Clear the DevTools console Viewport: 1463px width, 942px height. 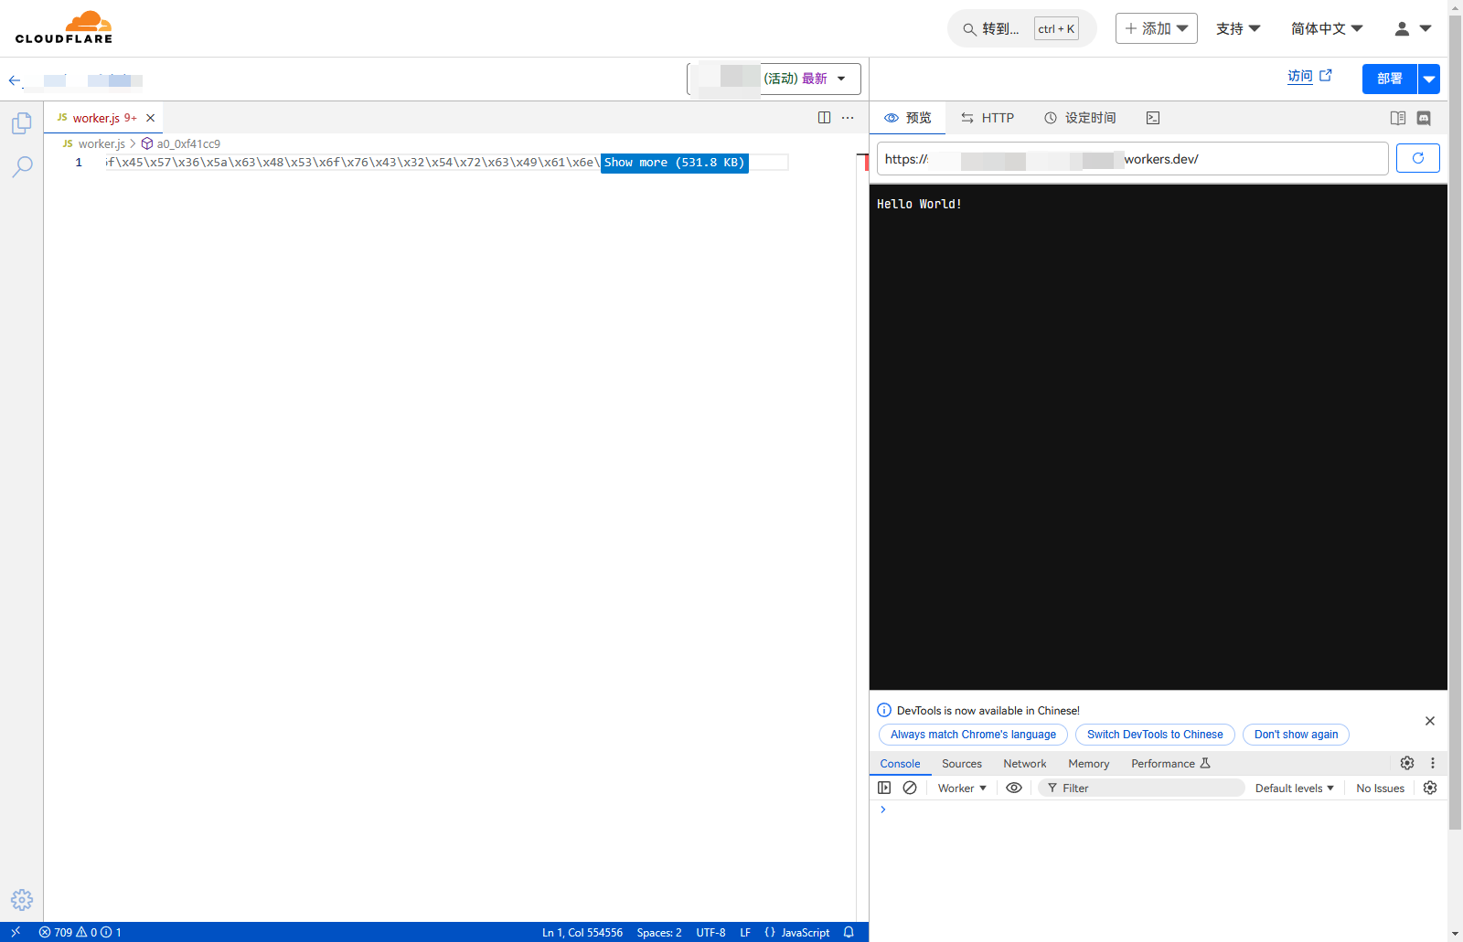(910, 788)
